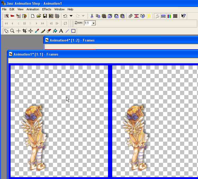Open the File menu
The image size is (198, 179).
point(4,9)
